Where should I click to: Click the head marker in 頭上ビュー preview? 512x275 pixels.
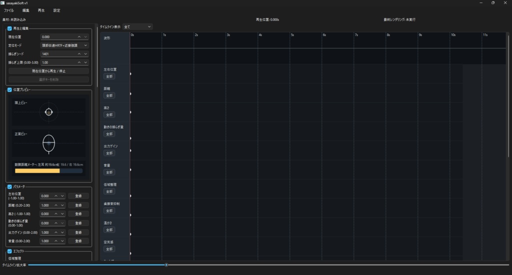point(48,112)
